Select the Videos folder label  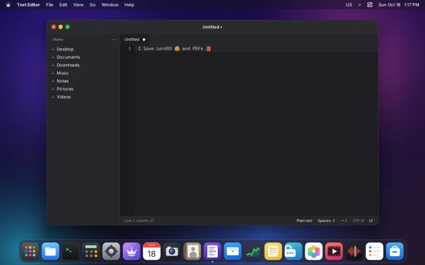tap(63, 97)
